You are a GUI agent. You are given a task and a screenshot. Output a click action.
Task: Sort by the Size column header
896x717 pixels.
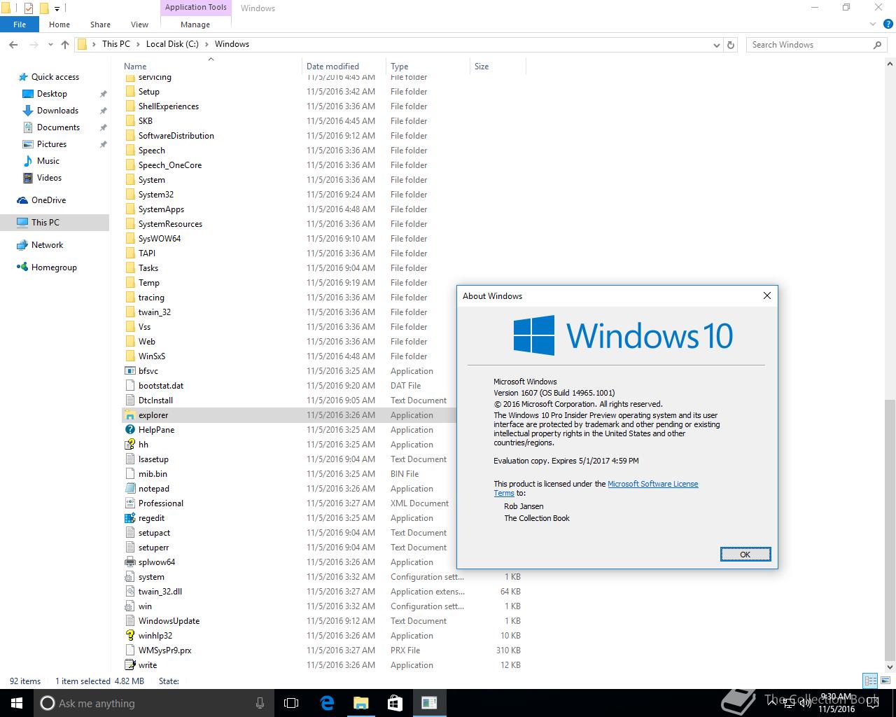(498, 67)
